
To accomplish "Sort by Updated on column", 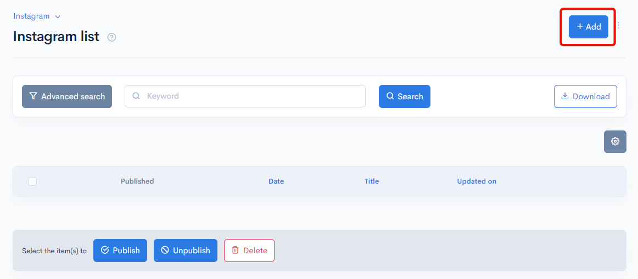I will (x=477, y=181).
